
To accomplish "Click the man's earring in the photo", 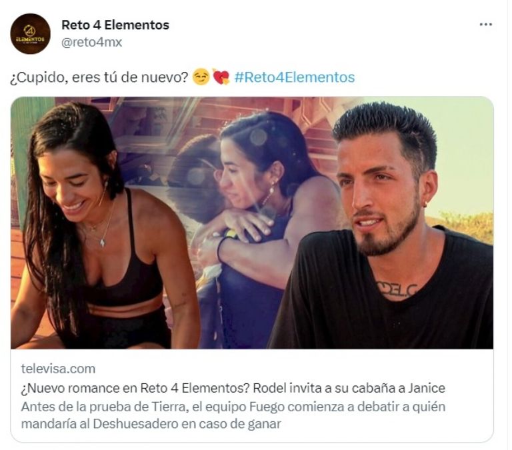I will (x=425, y=205).
